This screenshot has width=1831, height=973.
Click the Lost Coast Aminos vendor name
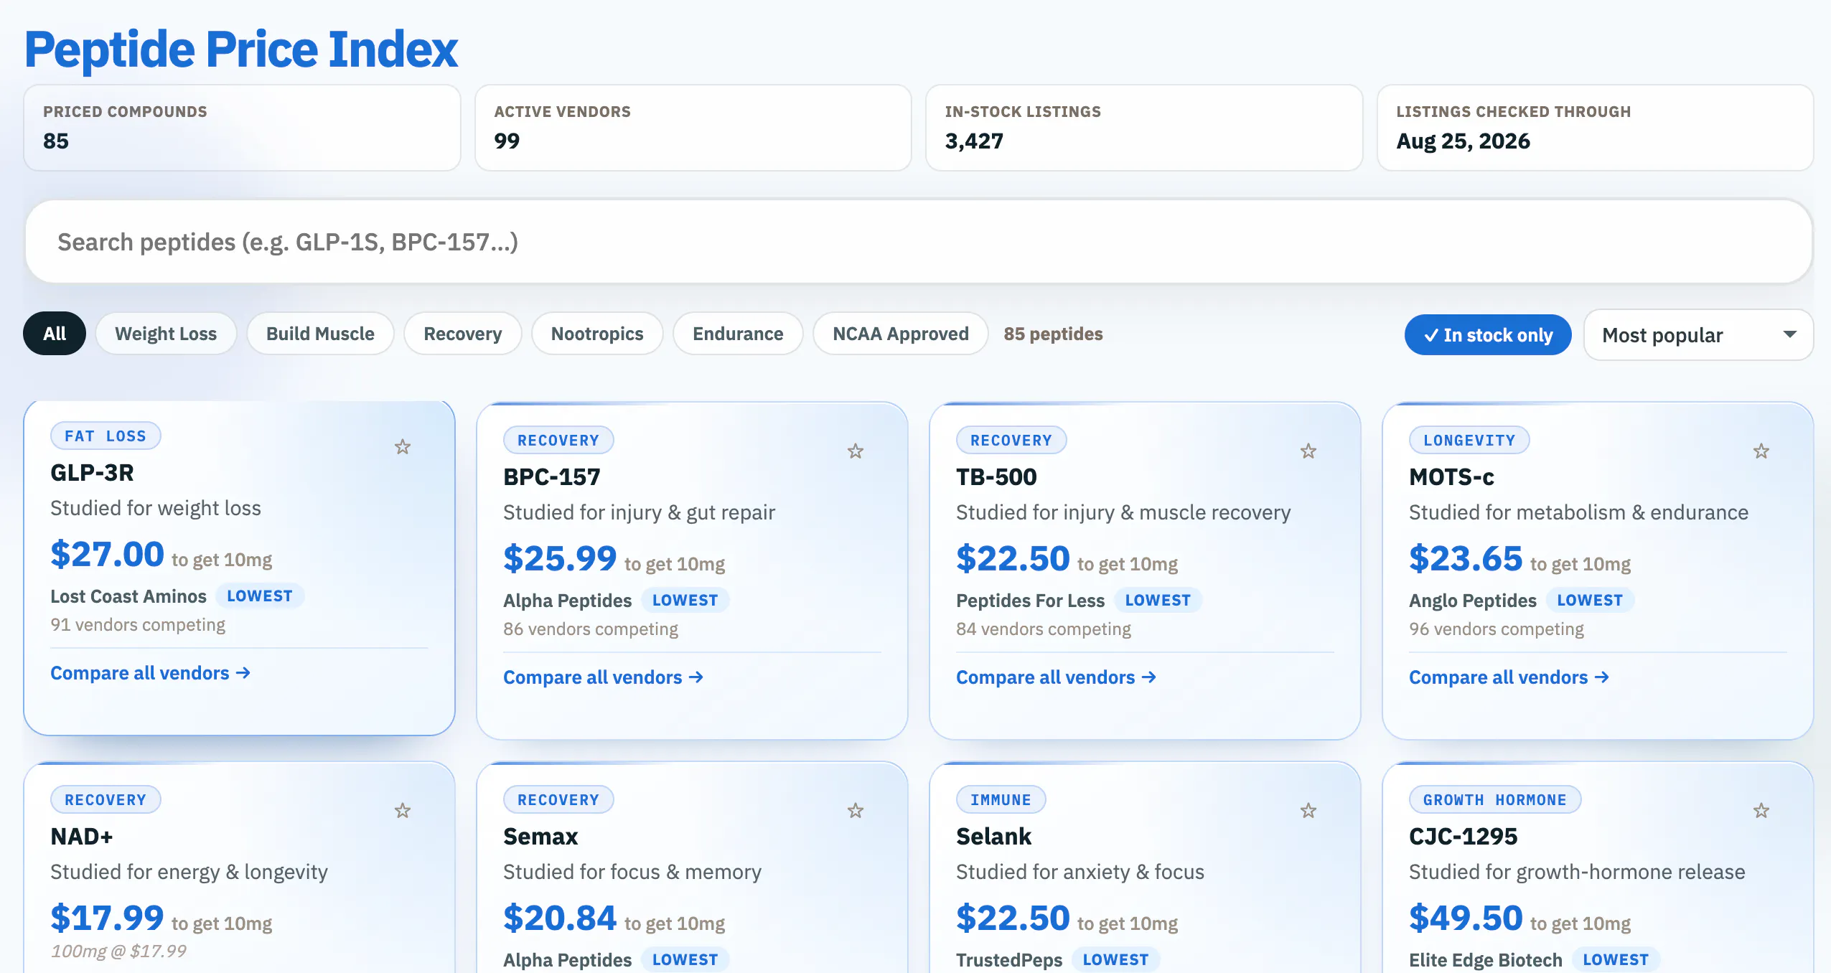[128, 596]
